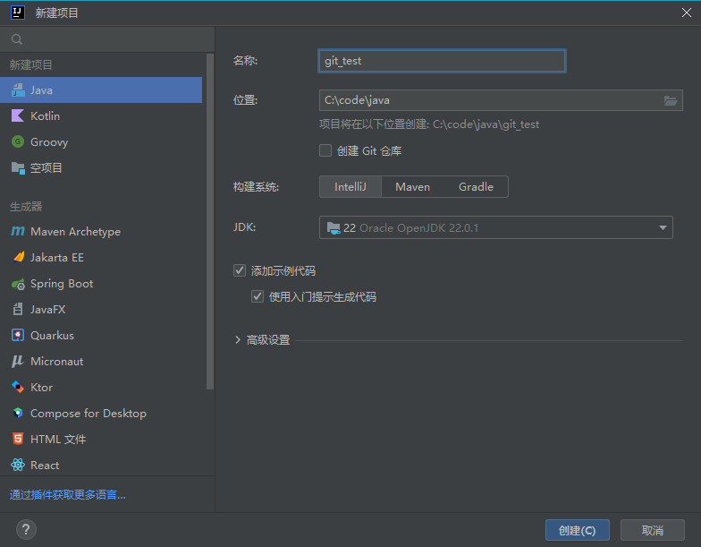Click the project type search field
701x547 pixels.
(x=107, y=39)
